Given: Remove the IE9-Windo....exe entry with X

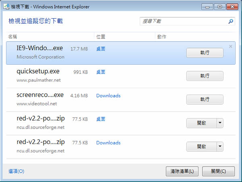Looking at the screenshot, I should (x=231, y=47).
